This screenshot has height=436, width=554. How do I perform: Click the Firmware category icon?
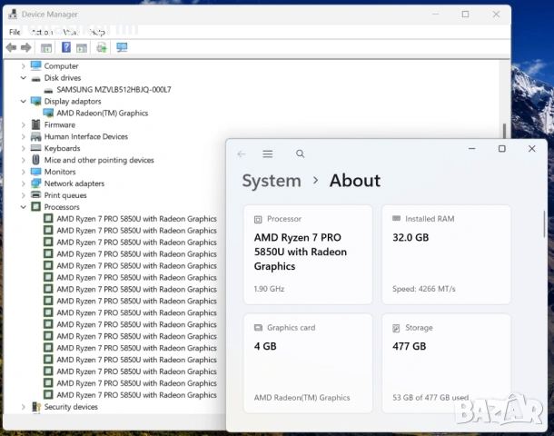[35, 124]
